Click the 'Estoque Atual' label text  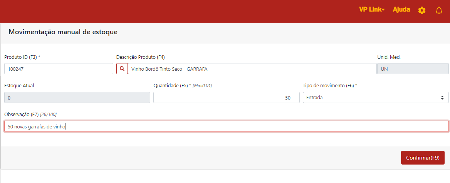click(19, 86)
